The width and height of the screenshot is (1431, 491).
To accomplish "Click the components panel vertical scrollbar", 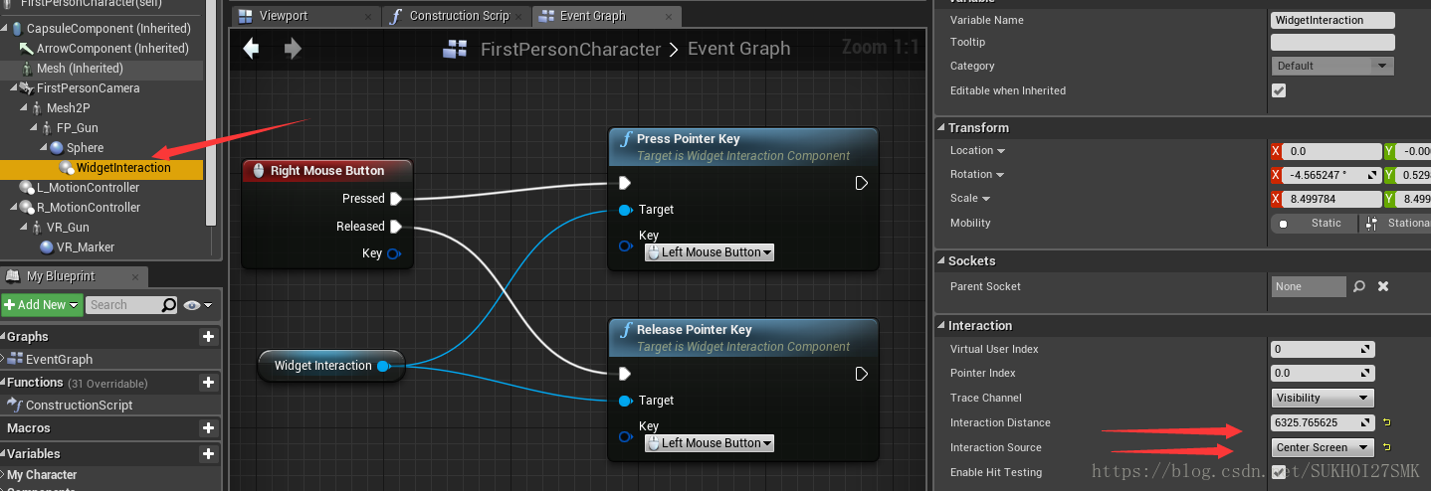I will pyautogui.click(x=211, y=111).
